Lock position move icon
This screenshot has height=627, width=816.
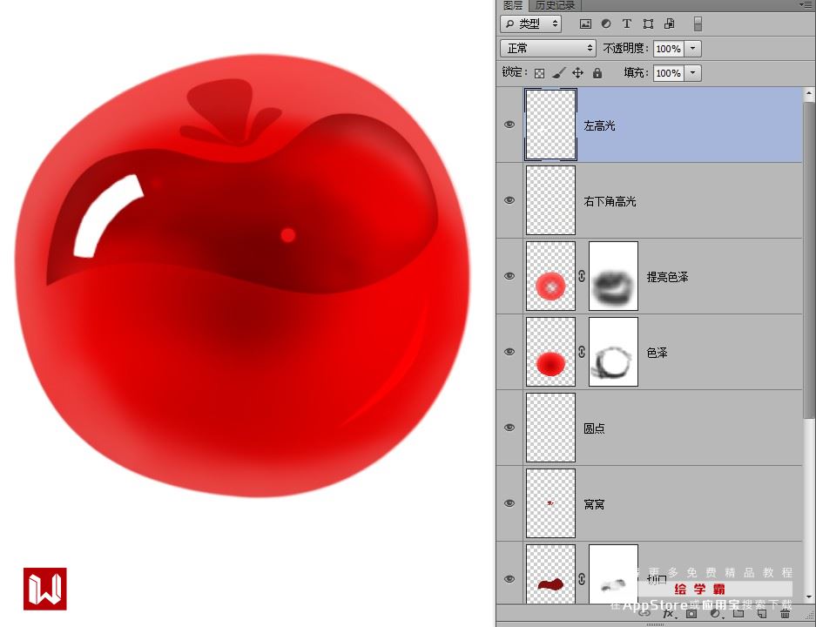(577, 73)
